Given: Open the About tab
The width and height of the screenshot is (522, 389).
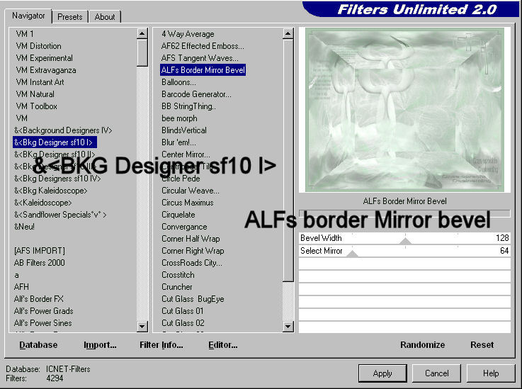Looking at the screenshot, I should point(105,17).
